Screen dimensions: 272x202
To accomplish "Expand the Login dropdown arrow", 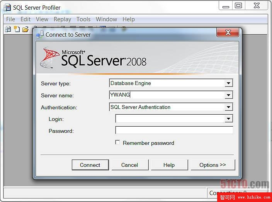I will (229, 119).
